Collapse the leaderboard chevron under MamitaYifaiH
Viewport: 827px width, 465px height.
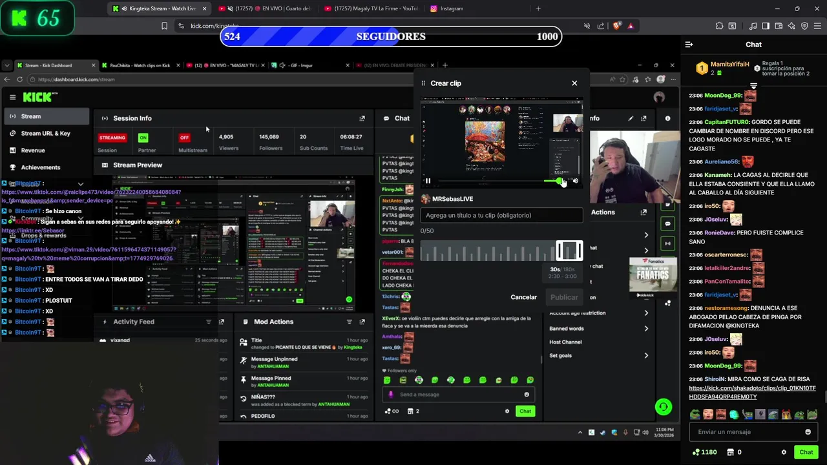coord(753,85)
